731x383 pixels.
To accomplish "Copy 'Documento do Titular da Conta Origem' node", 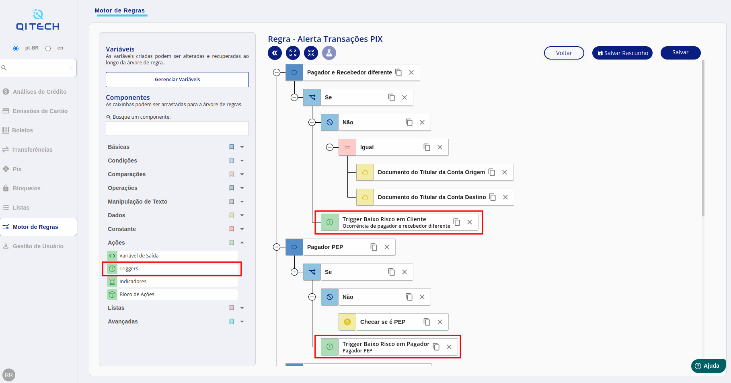I will click(492, 172).
